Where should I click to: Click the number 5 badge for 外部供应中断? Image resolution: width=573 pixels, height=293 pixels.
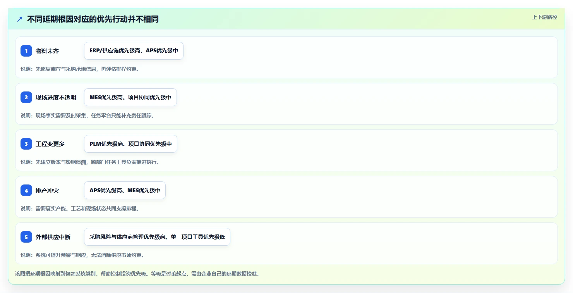[x=26, y=237]
